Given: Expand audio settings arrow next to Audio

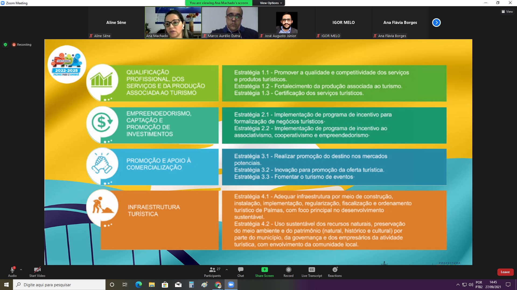Looking at the screenshot, I should [21, 269].
